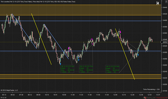Select the yellow trend line ending below 24220
Image resolution: width=168 pixels, height=99 pixels.
click(125, 54)
